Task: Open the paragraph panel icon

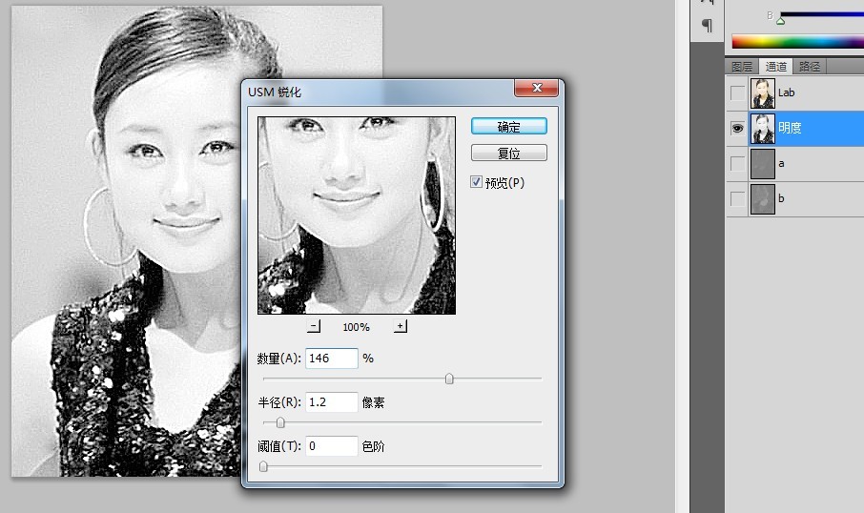Action: click(x=707, y=25)
